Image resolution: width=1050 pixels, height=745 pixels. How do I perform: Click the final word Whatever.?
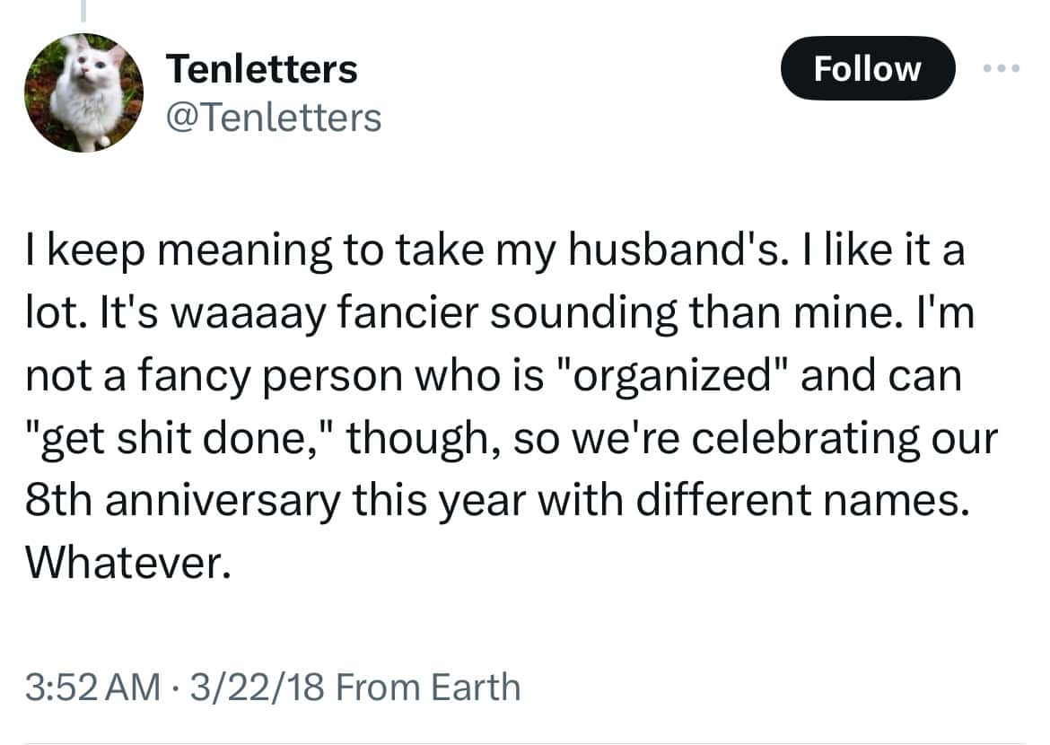(x=128, y=563)
